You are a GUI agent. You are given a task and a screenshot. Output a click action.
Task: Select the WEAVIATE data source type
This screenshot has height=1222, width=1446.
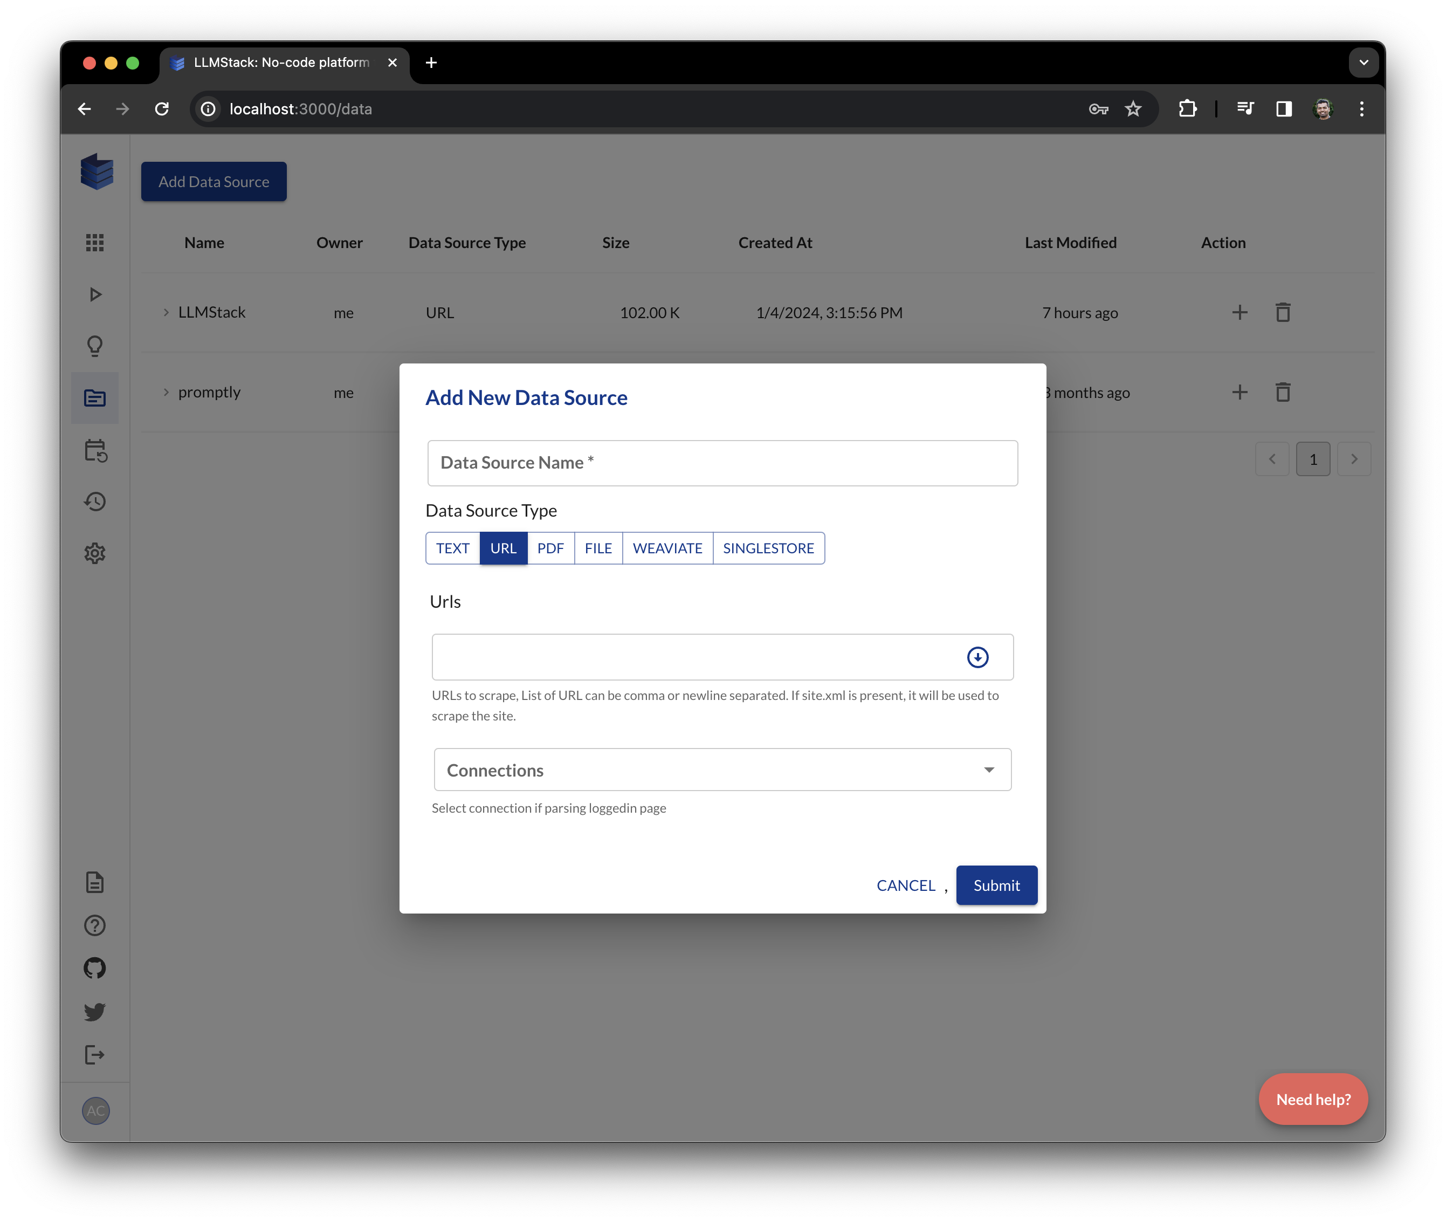667,548
